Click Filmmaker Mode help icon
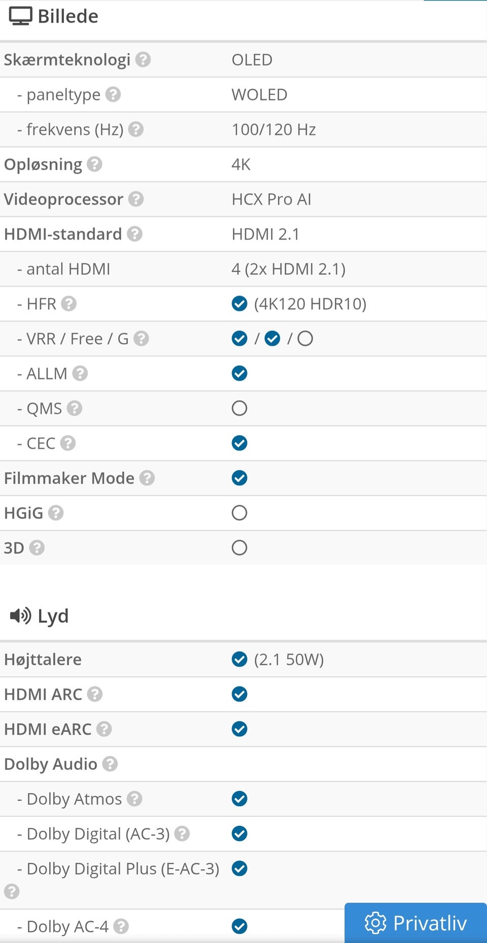The image size is (487, 943). pos(147,478)
